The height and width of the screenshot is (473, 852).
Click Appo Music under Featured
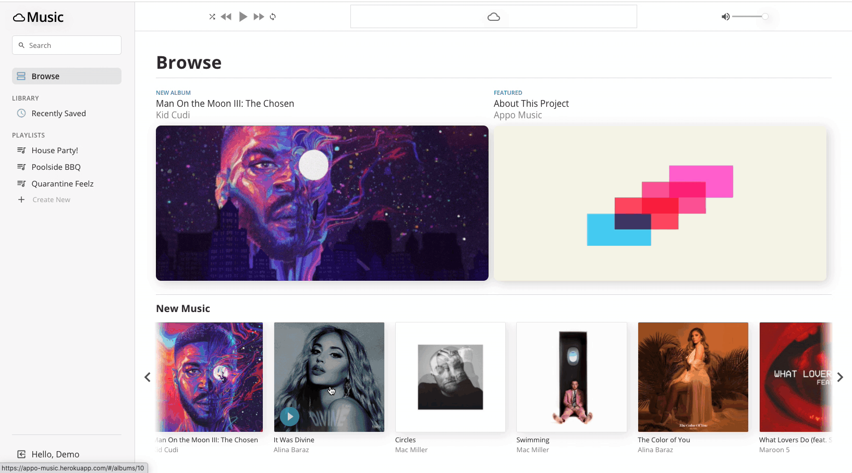tap(518, 115)
